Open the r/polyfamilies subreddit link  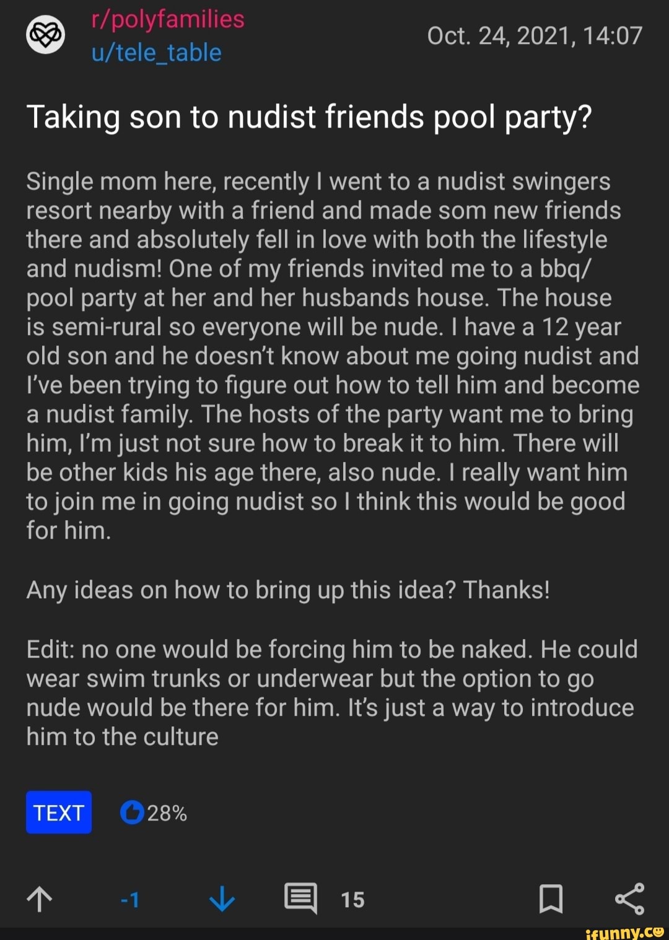coord(168,20)
